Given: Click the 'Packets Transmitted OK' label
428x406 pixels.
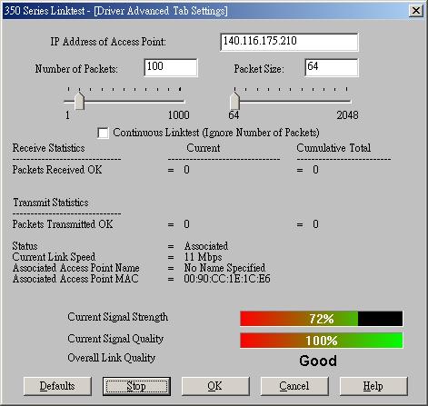Looking at the screenshot, I should tap(63, 224).
